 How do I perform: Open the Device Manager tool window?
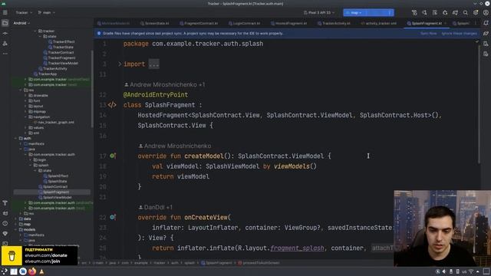pos(486,44)
